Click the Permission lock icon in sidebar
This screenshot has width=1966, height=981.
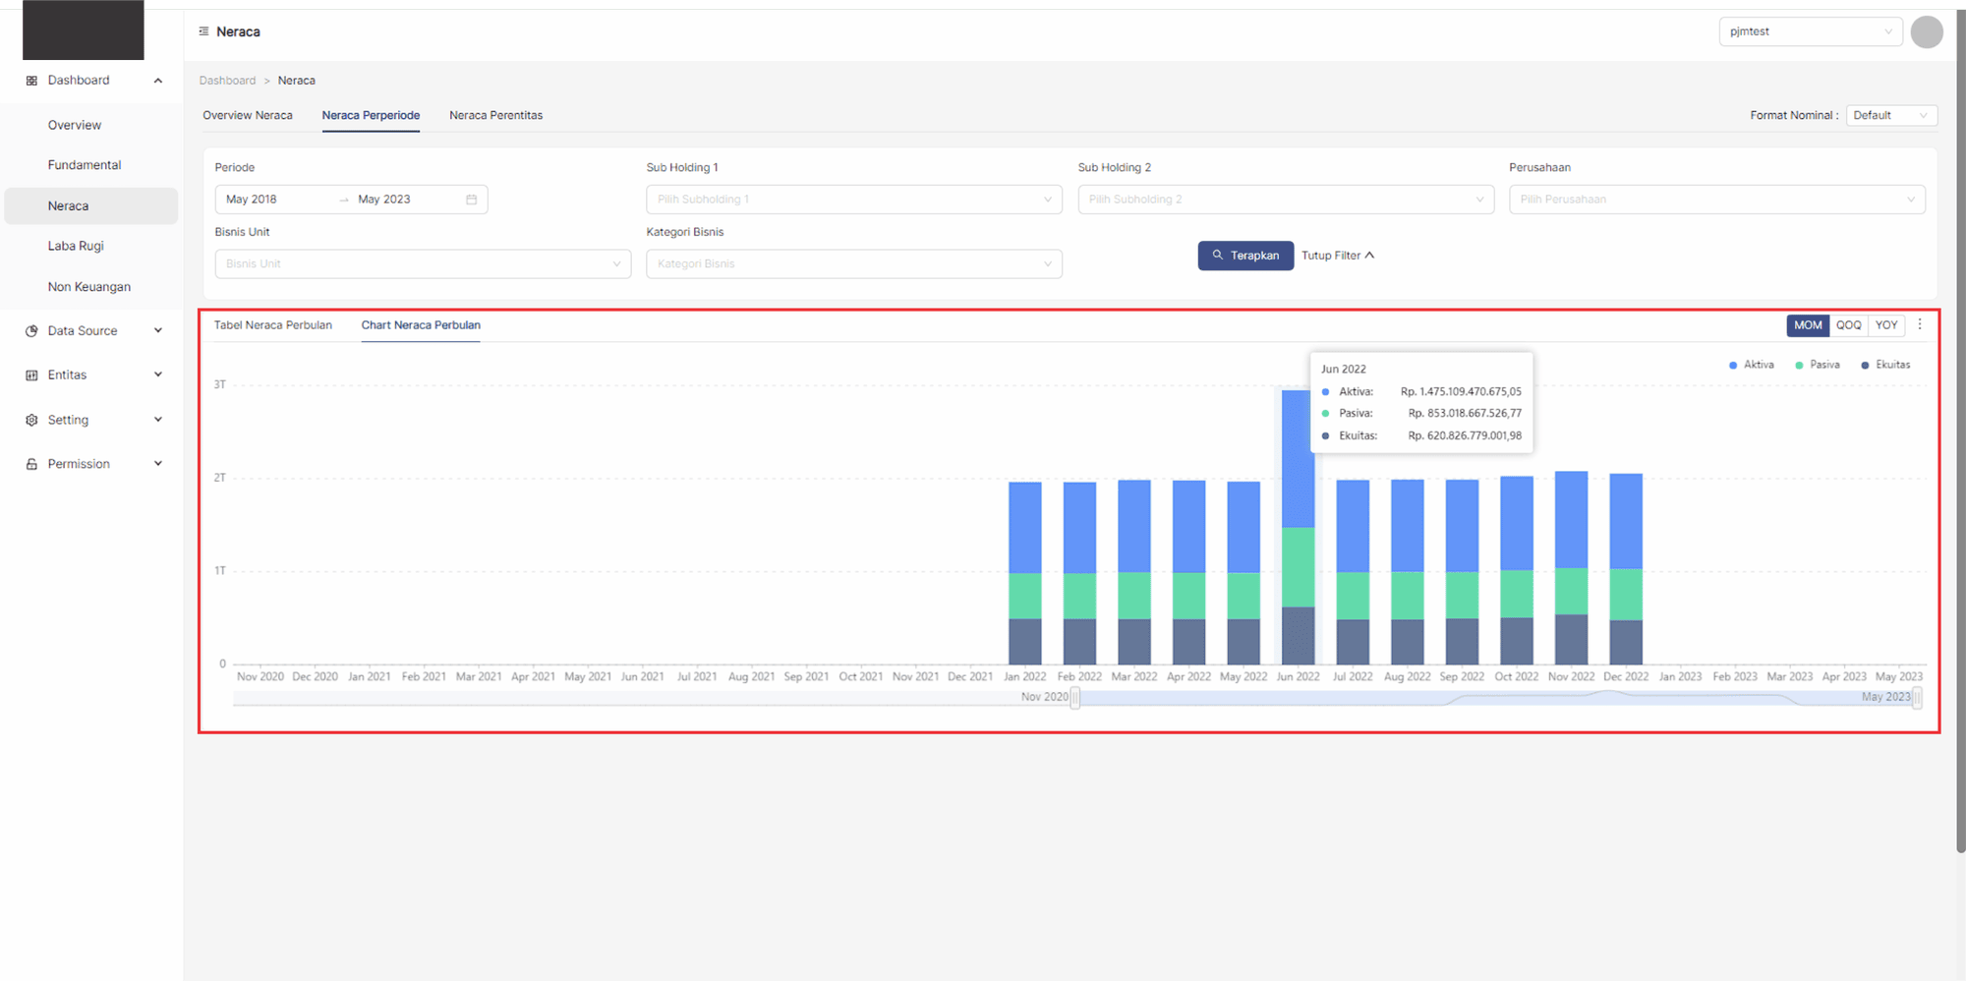(31, 464)
